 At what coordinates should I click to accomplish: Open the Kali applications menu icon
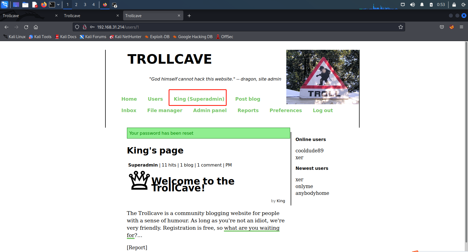pos(5,5)
